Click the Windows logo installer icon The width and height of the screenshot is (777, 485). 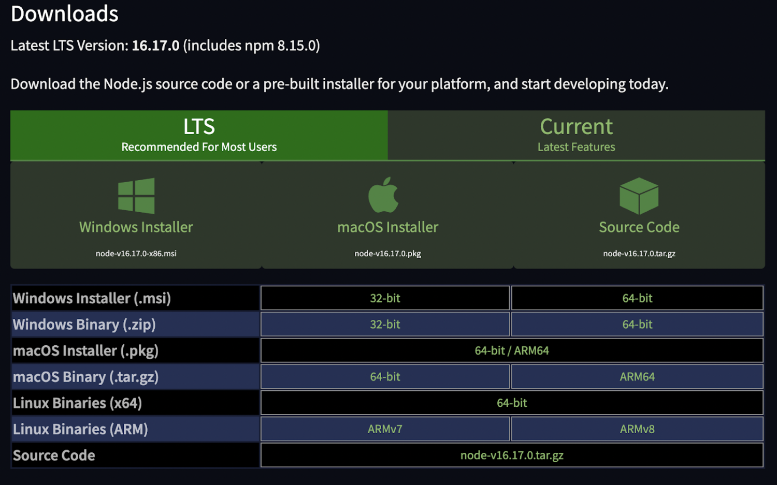tap(136, 196)
